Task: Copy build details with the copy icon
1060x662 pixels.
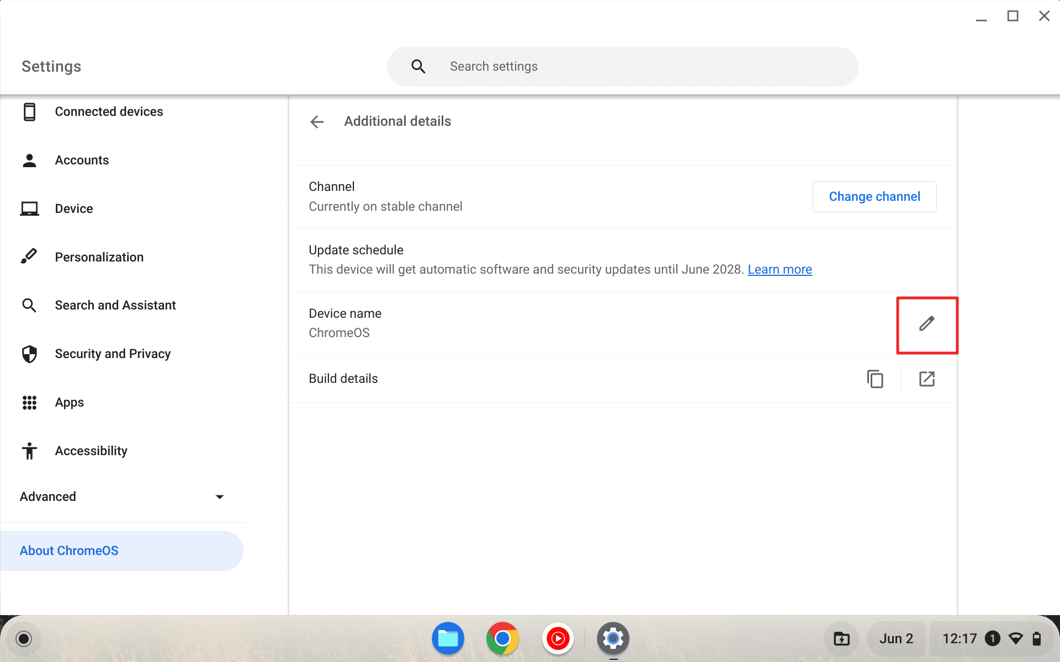Action: coord(875,379)
